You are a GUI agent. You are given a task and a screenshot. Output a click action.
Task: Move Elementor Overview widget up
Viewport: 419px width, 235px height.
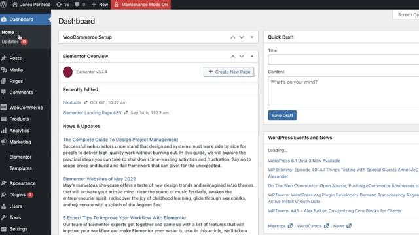(233, 57)
